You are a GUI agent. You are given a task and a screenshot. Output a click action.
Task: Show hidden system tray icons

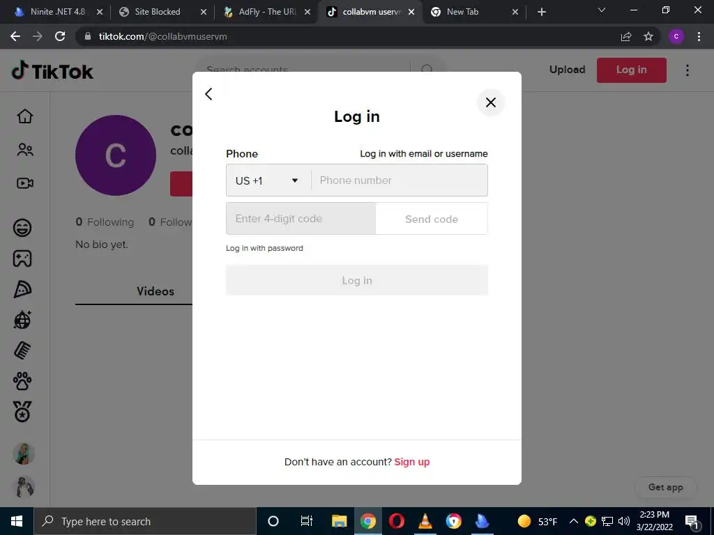574,521
